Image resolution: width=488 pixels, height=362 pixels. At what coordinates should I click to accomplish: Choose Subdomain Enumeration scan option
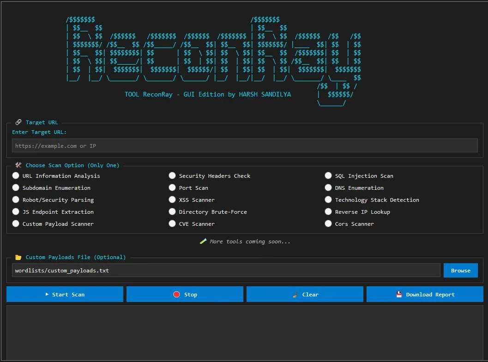[16, 188]
